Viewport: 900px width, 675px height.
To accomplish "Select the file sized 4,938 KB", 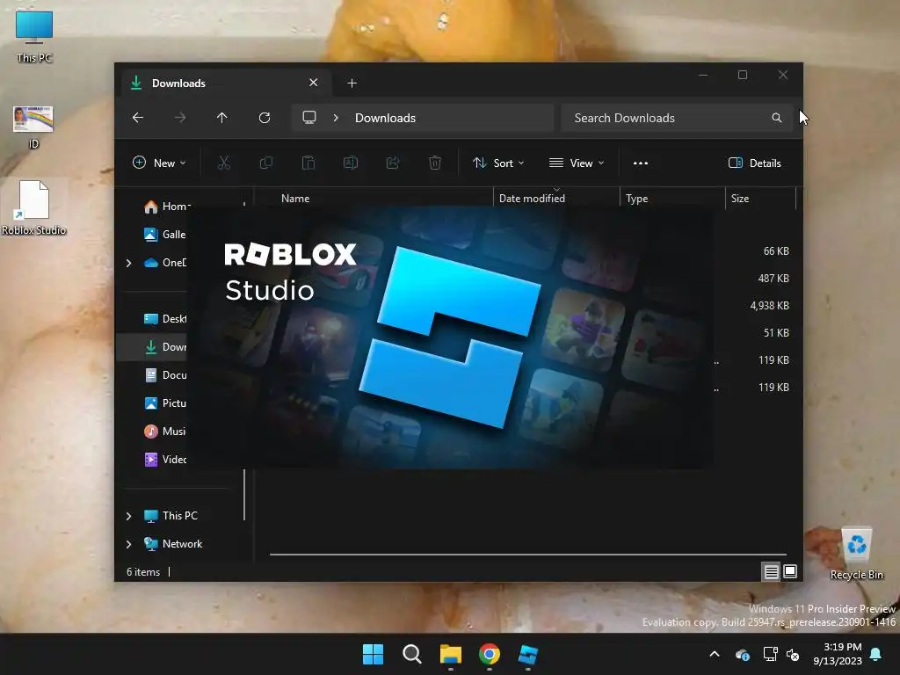I will coord(770,305).
